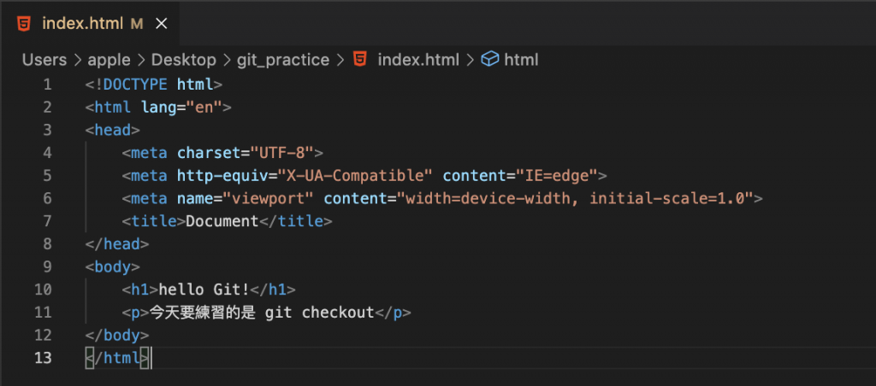This screenshot has width=876, height=386.
Task: Open the html symbol breadcrumb text
Action: (x=522, y=60)
